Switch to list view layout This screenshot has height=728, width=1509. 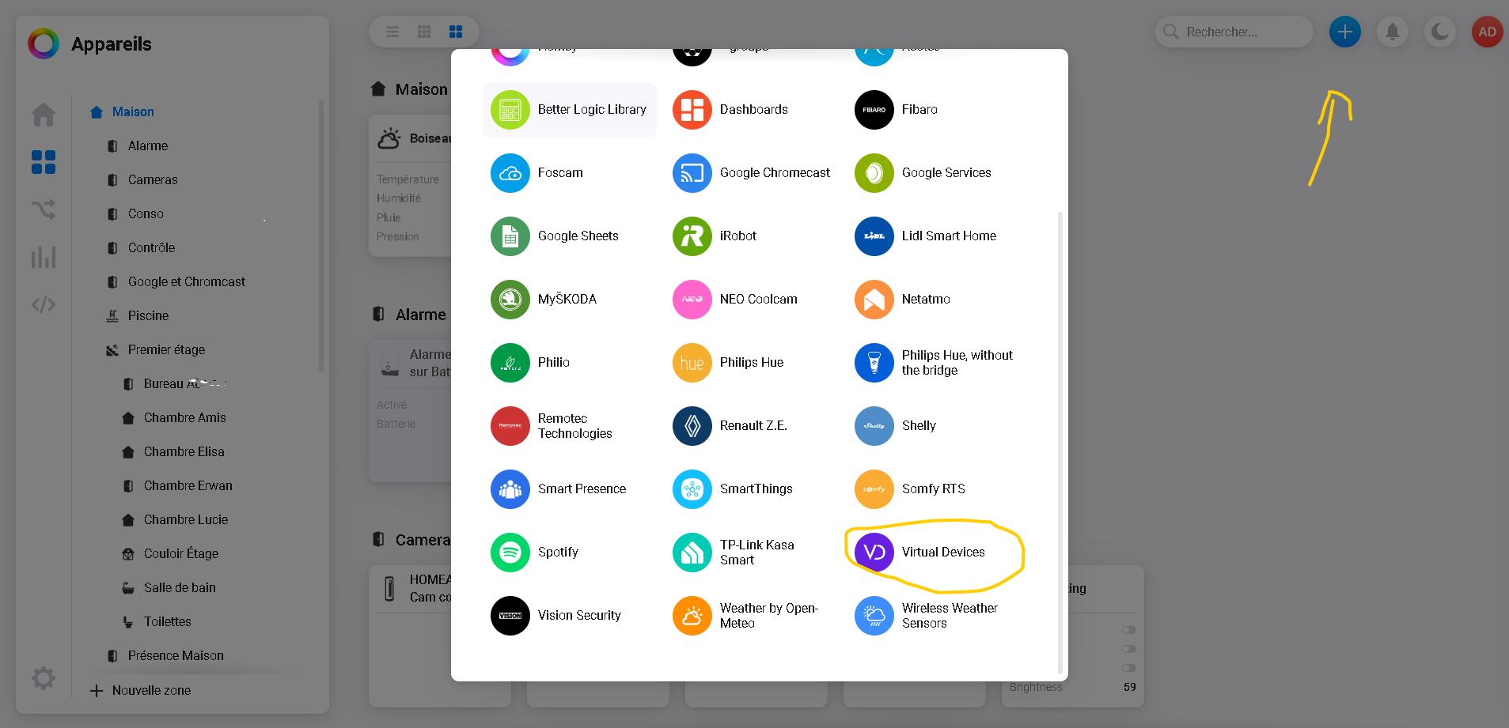pyautogui.click(x=392, y=32)
